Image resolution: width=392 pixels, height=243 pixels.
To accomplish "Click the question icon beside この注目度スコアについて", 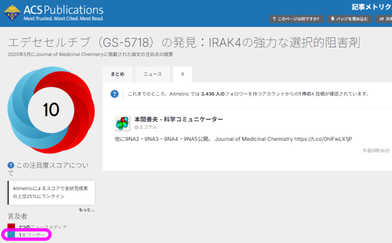I will [x=11, y=165].
